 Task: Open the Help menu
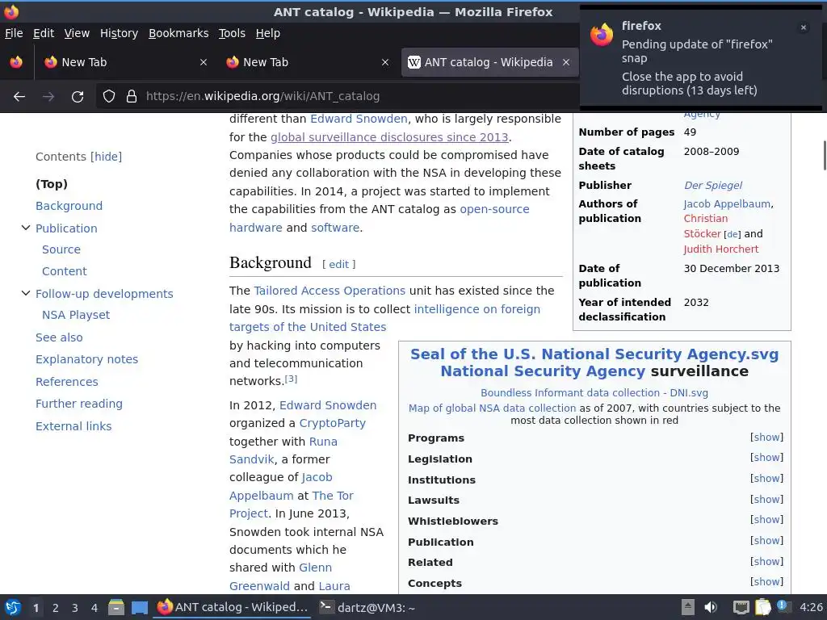(x=268, y=33)
